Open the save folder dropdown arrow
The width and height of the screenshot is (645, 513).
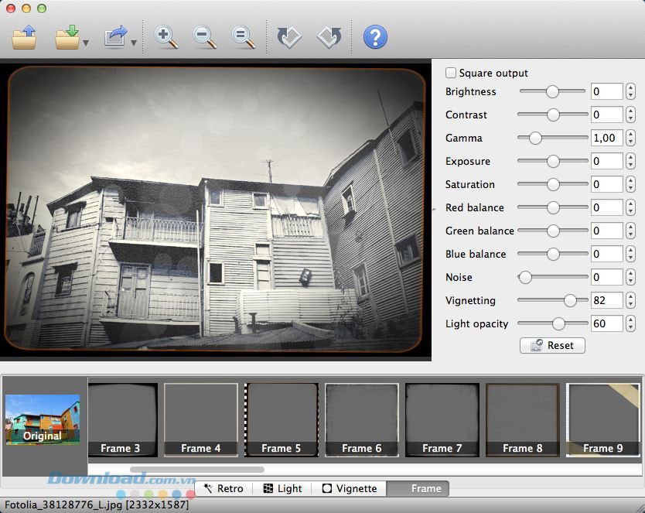86,43
